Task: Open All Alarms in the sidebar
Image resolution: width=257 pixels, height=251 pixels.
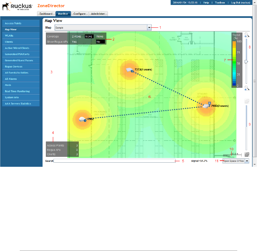Action: coord(21,79)
